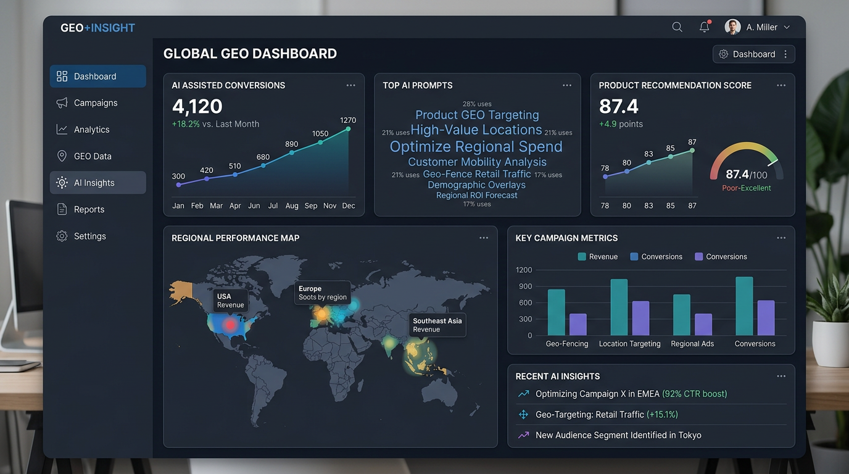Click the crosshair icon beside Geo-Targeting insight

coord(523,415)
